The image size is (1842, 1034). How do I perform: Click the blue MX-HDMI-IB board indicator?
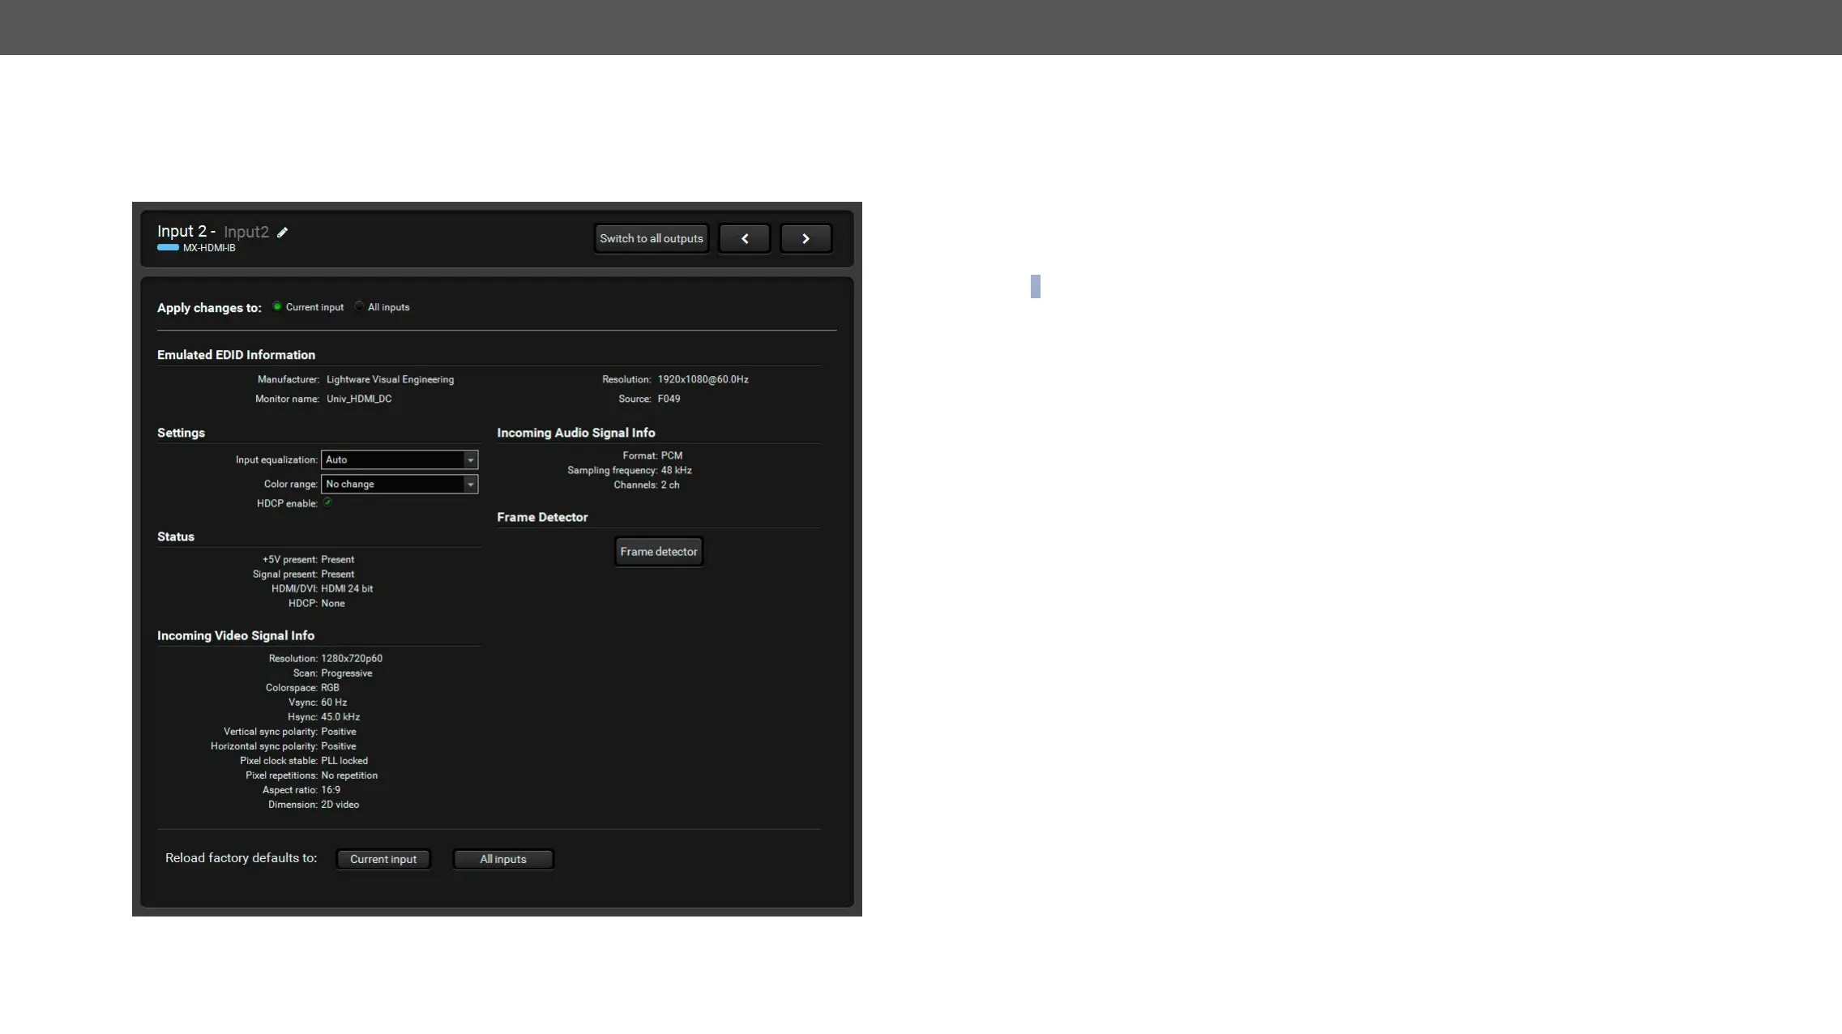[169, 248]
